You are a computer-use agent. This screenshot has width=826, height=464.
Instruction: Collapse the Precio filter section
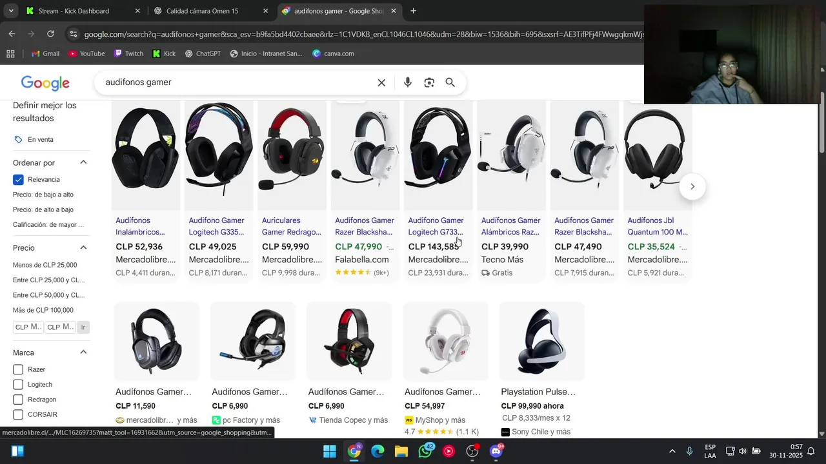pyautogui.click(x=83, y=247)
